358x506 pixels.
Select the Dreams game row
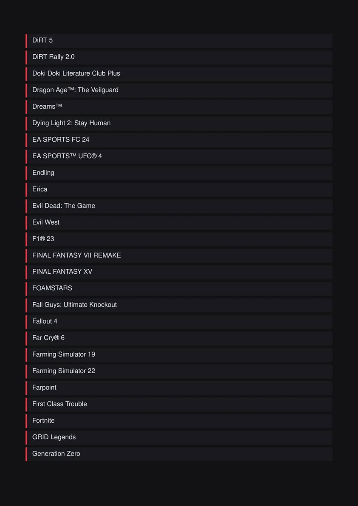[179, 107]
